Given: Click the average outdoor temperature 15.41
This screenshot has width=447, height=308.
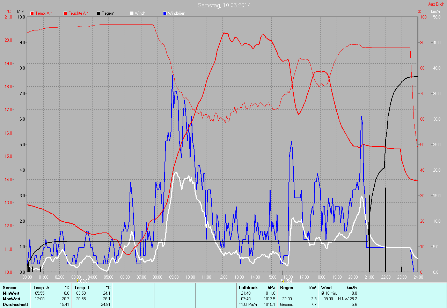Looking at the screenshot, I should coord(65,304).
